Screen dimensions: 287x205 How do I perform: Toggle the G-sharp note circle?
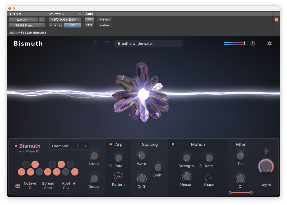tap(61, 164)
